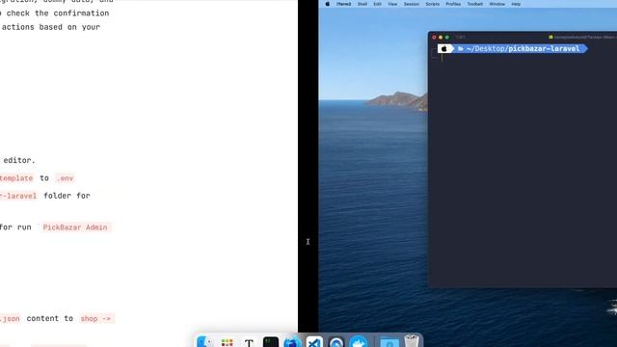Click 'PickBazar Admin' code text in document
The image size is (617, 347).
pyautogui.click(x=75, y=227)
